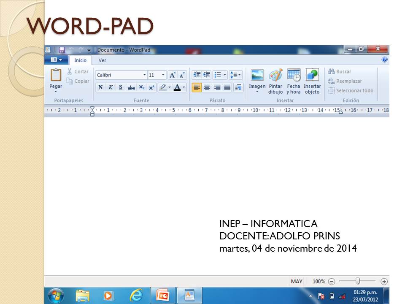Expand the arrow under Imagen
Screen dimensions: 405x304
pos(257,92)
